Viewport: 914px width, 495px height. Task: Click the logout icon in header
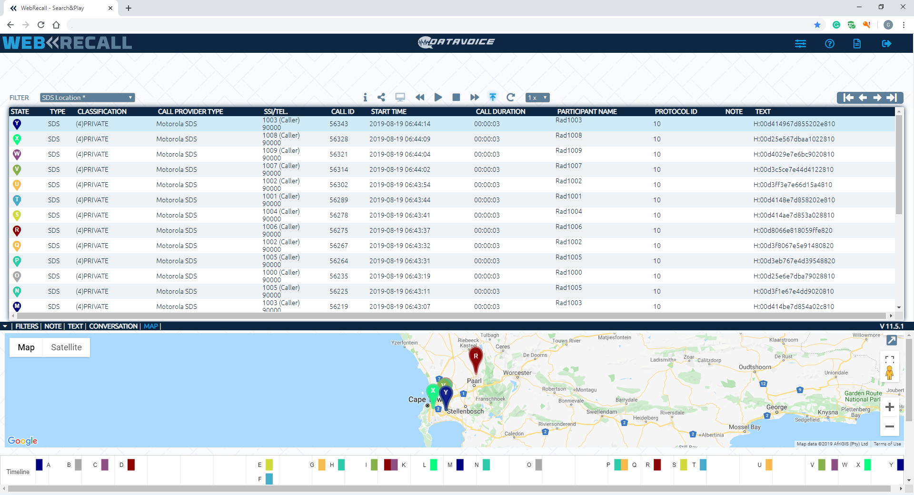[x=886, y=44]
